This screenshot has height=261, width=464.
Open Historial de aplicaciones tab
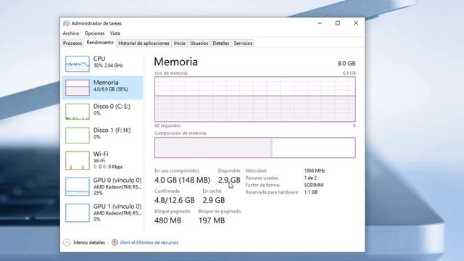tap(144, 43)
